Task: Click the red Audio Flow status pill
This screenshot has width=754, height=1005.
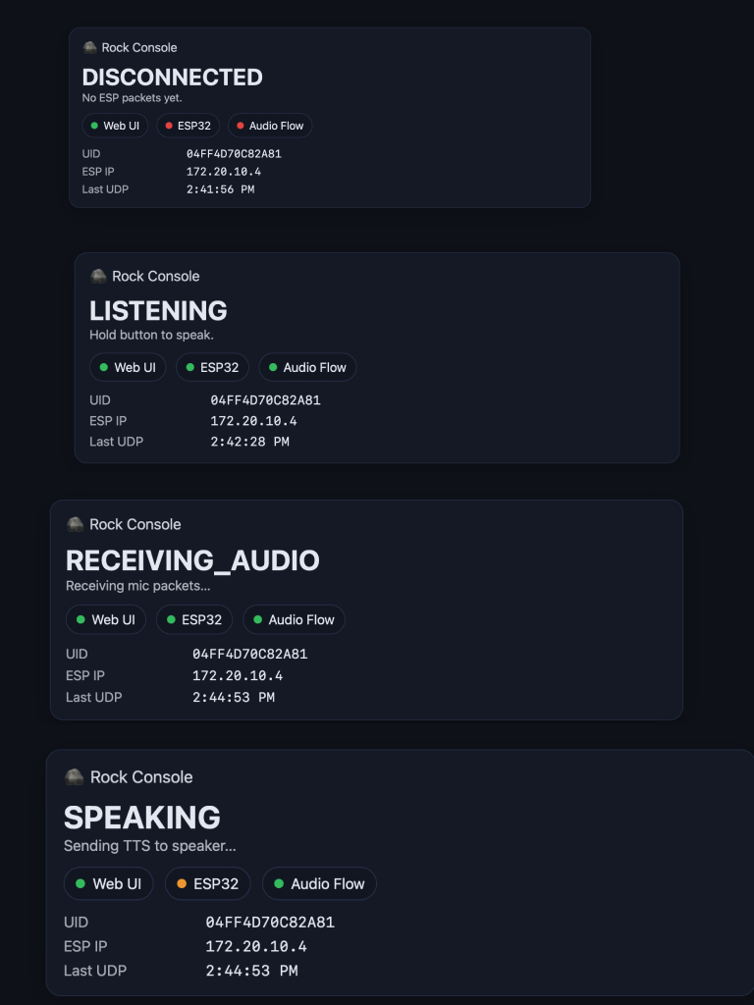Action: [x=270, y=126]
